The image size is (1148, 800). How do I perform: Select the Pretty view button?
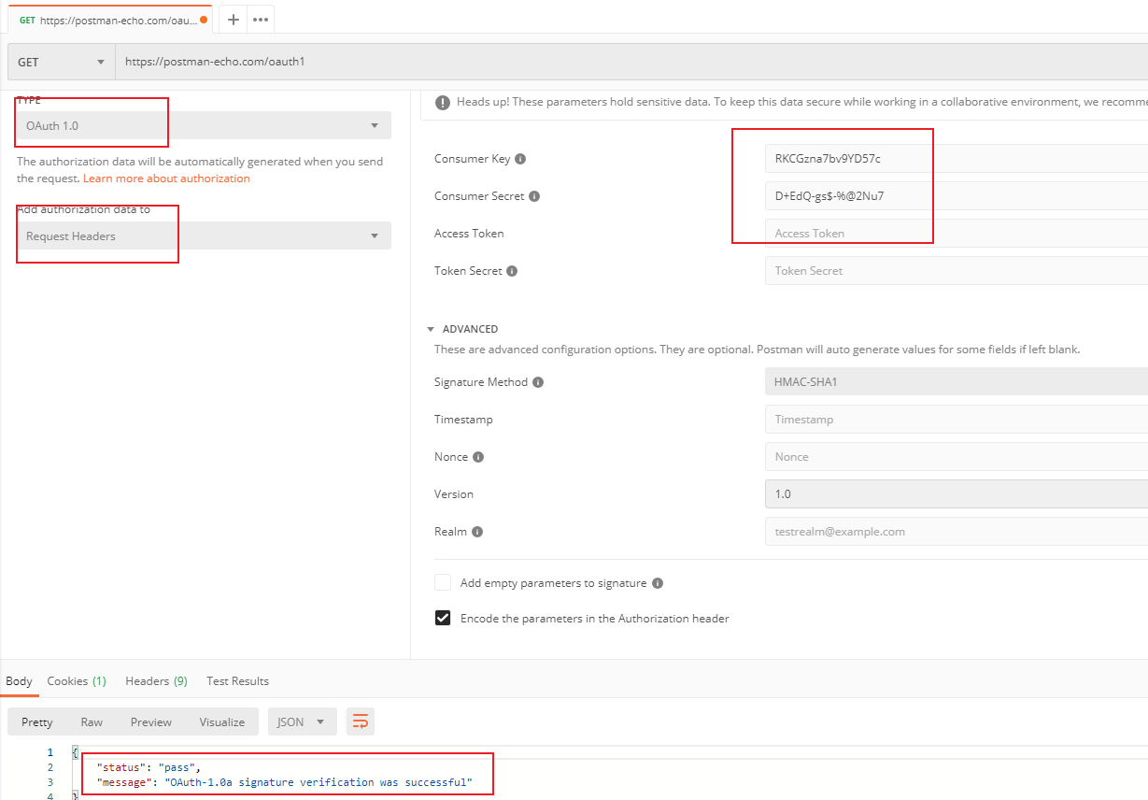37,721
